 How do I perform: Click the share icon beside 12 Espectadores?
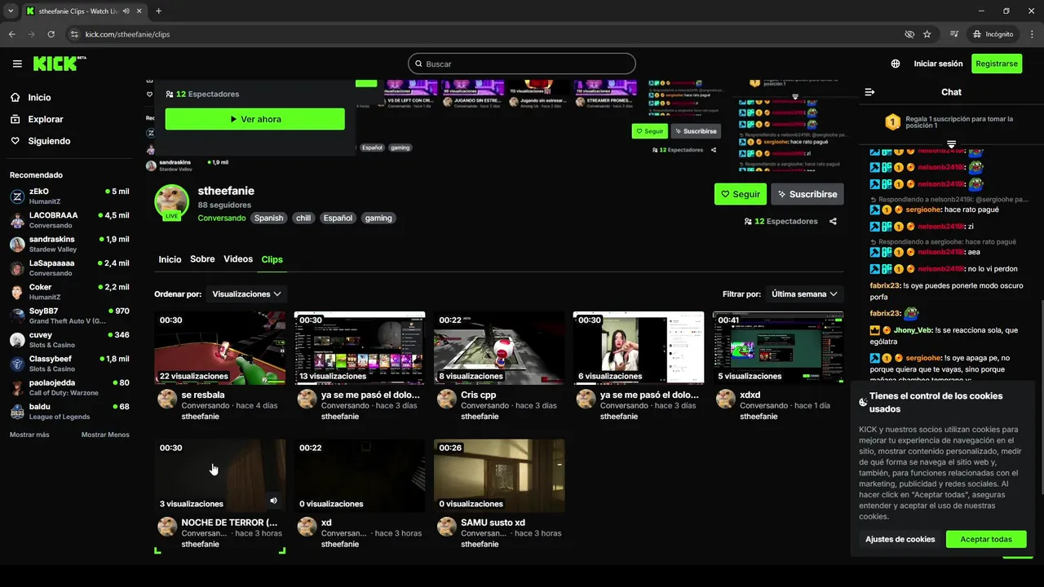click(833, 221)
